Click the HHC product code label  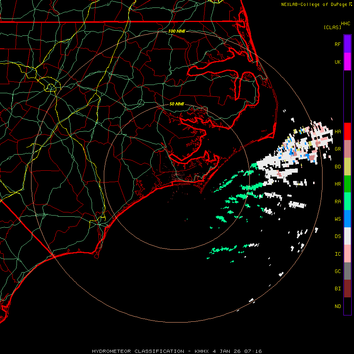pos(345,24)
